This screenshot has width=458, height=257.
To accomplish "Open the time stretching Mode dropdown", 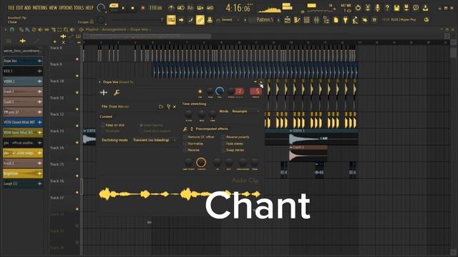I will point(245,111).
